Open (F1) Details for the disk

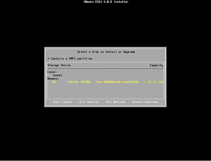(89, 102)
